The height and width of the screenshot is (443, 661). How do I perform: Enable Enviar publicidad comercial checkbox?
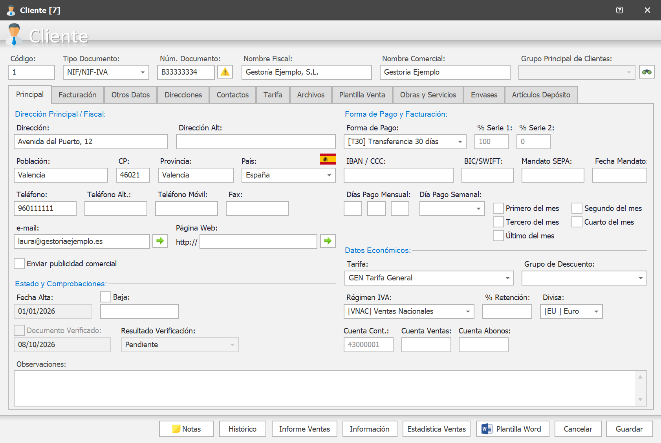[x=19, y=264]
